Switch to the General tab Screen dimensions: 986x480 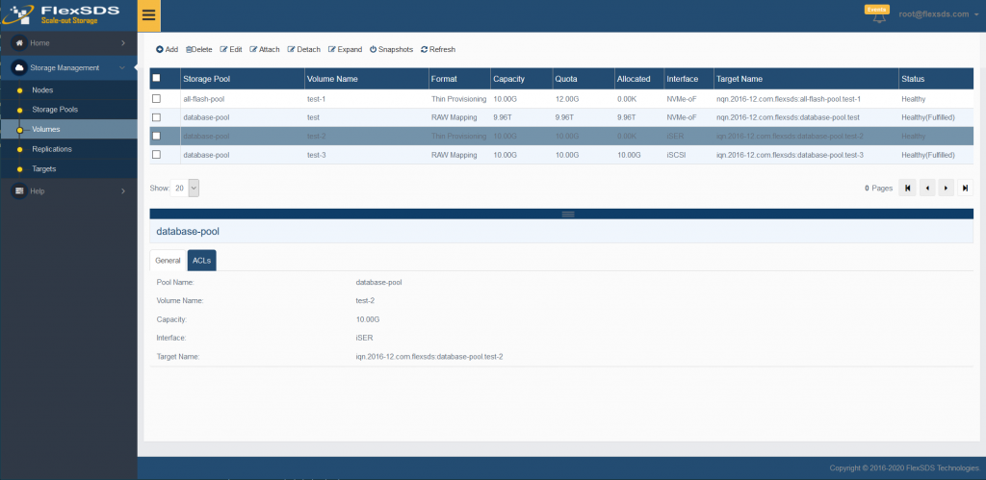pyautogui.click(x=168, y=260)
